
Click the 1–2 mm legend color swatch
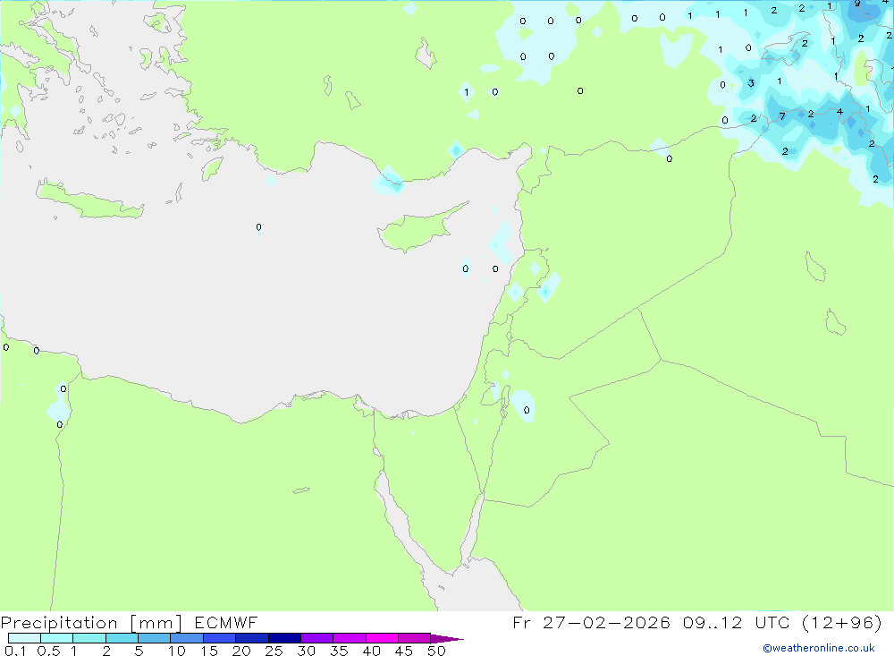pyautogui.click(x=89, y=638)
